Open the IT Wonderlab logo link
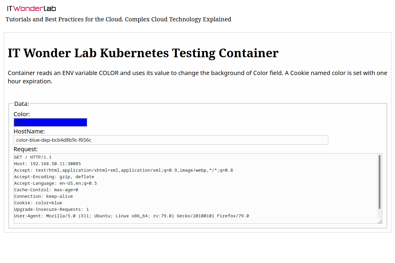This screenshot has width=395, height=263. click(x=31, y=8)
